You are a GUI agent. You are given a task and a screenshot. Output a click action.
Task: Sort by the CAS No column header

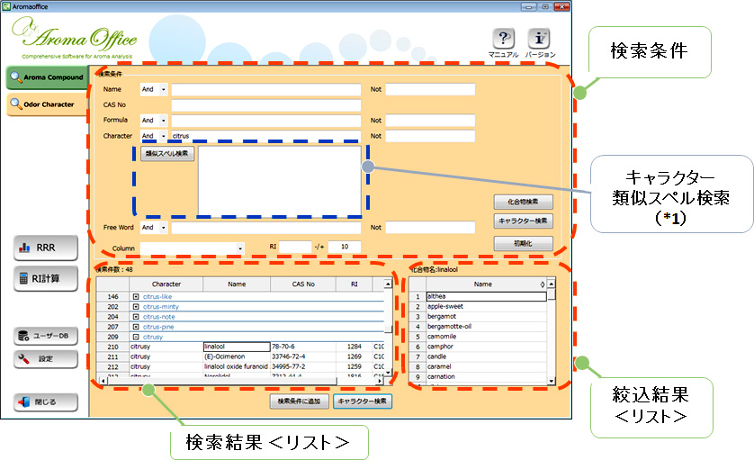(x=303, y=284)
